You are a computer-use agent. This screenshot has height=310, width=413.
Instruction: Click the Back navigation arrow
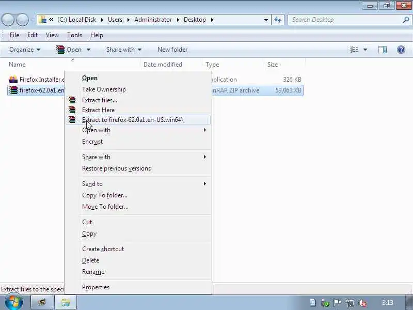8,20
